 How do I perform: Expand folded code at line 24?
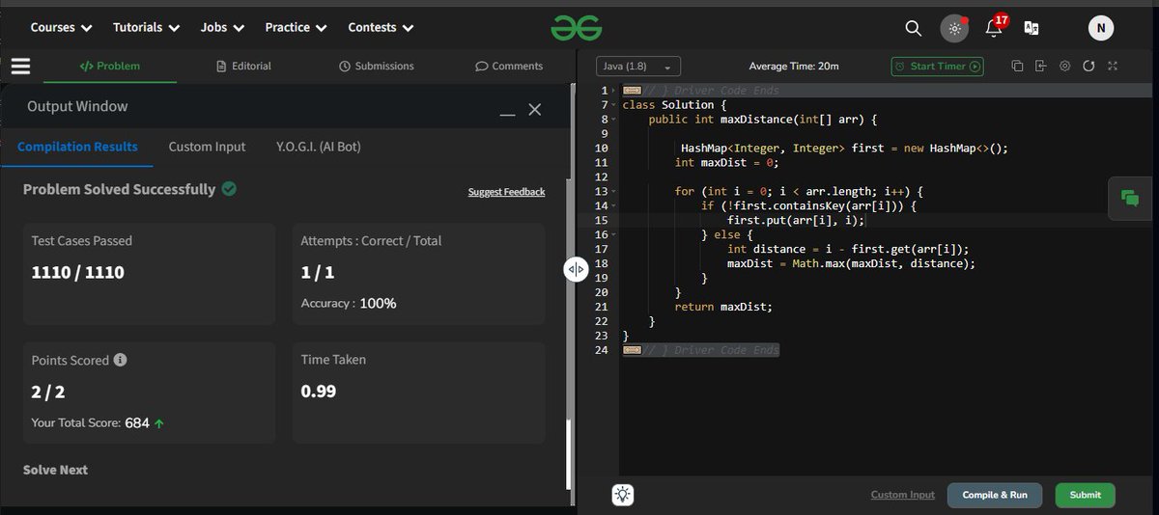(631, 349)
